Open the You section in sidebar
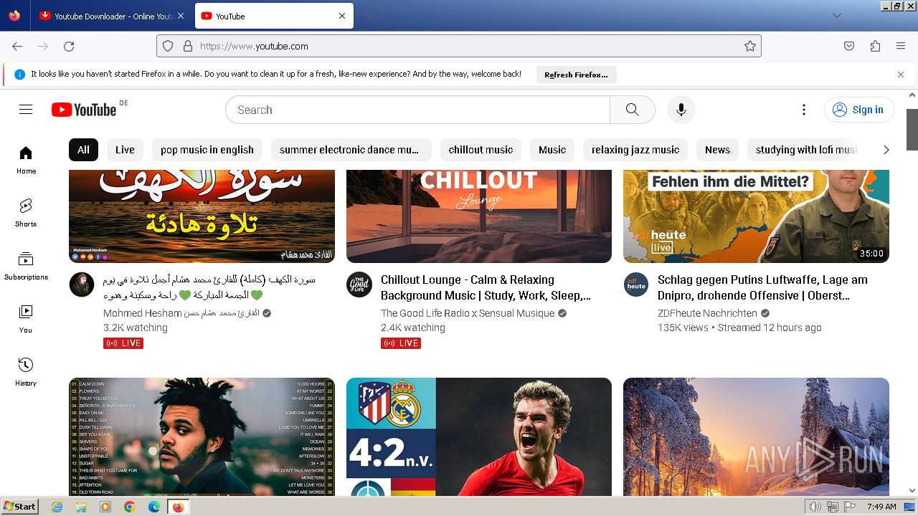 click(x=26, y=319)
